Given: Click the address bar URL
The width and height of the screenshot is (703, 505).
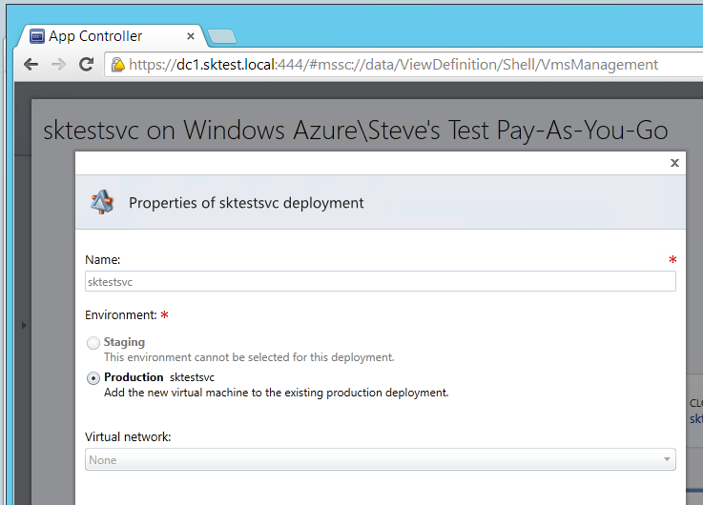Looking at the screenshot, I should [x=394, y=65].
